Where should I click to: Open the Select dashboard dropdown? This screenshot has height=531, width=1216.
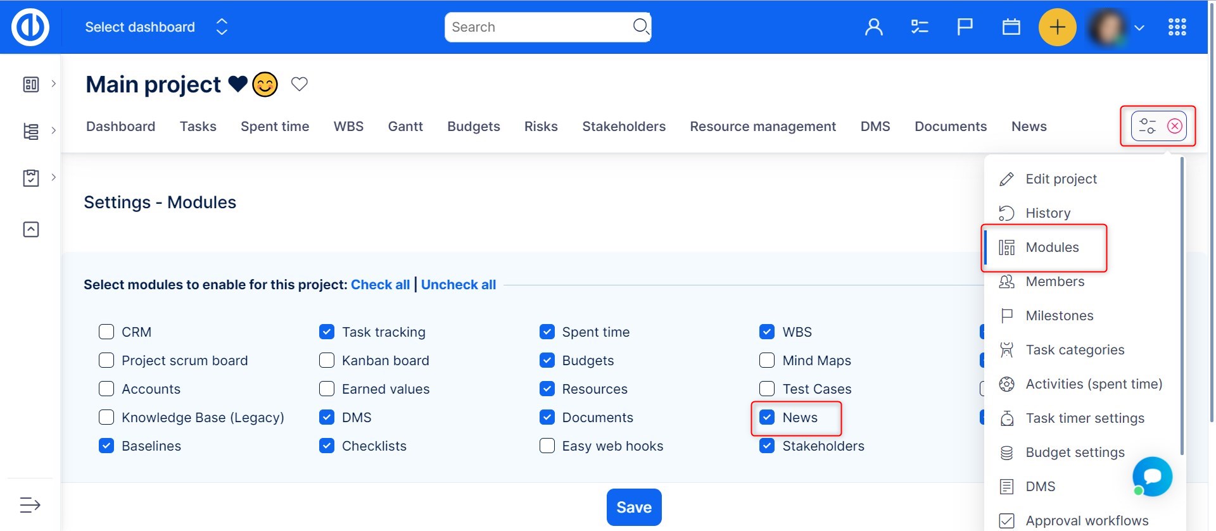pyautogui.click(x=156, y=27)
